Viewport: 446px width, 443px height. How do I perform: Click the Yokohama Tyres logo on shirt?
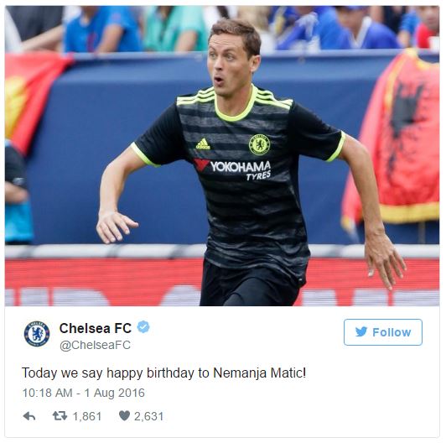tap(233, 169)
